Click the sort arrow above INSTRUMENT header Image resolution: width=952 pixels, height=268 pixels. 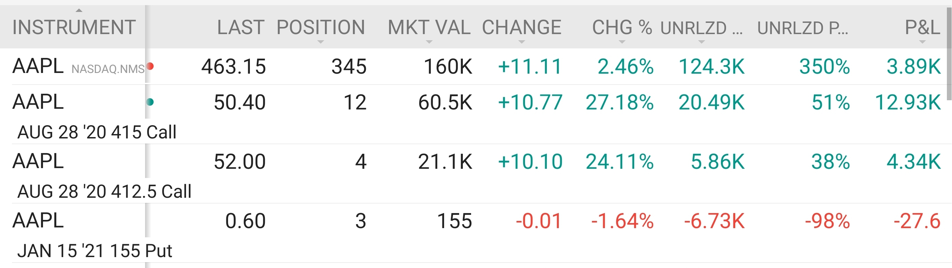click(x=79, y=10)
